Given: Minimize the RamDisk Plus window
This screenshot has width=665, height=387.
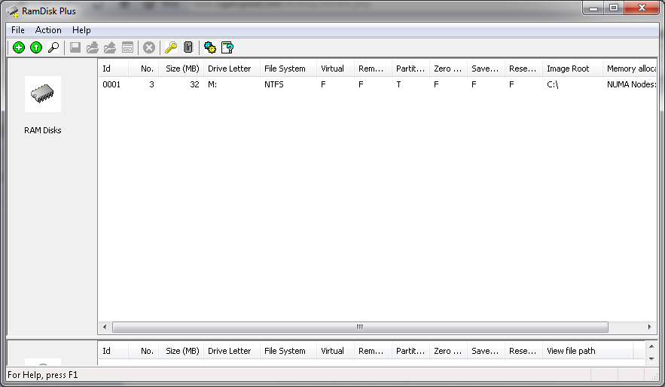Looking at the screenshot, I should click(593, 8).
